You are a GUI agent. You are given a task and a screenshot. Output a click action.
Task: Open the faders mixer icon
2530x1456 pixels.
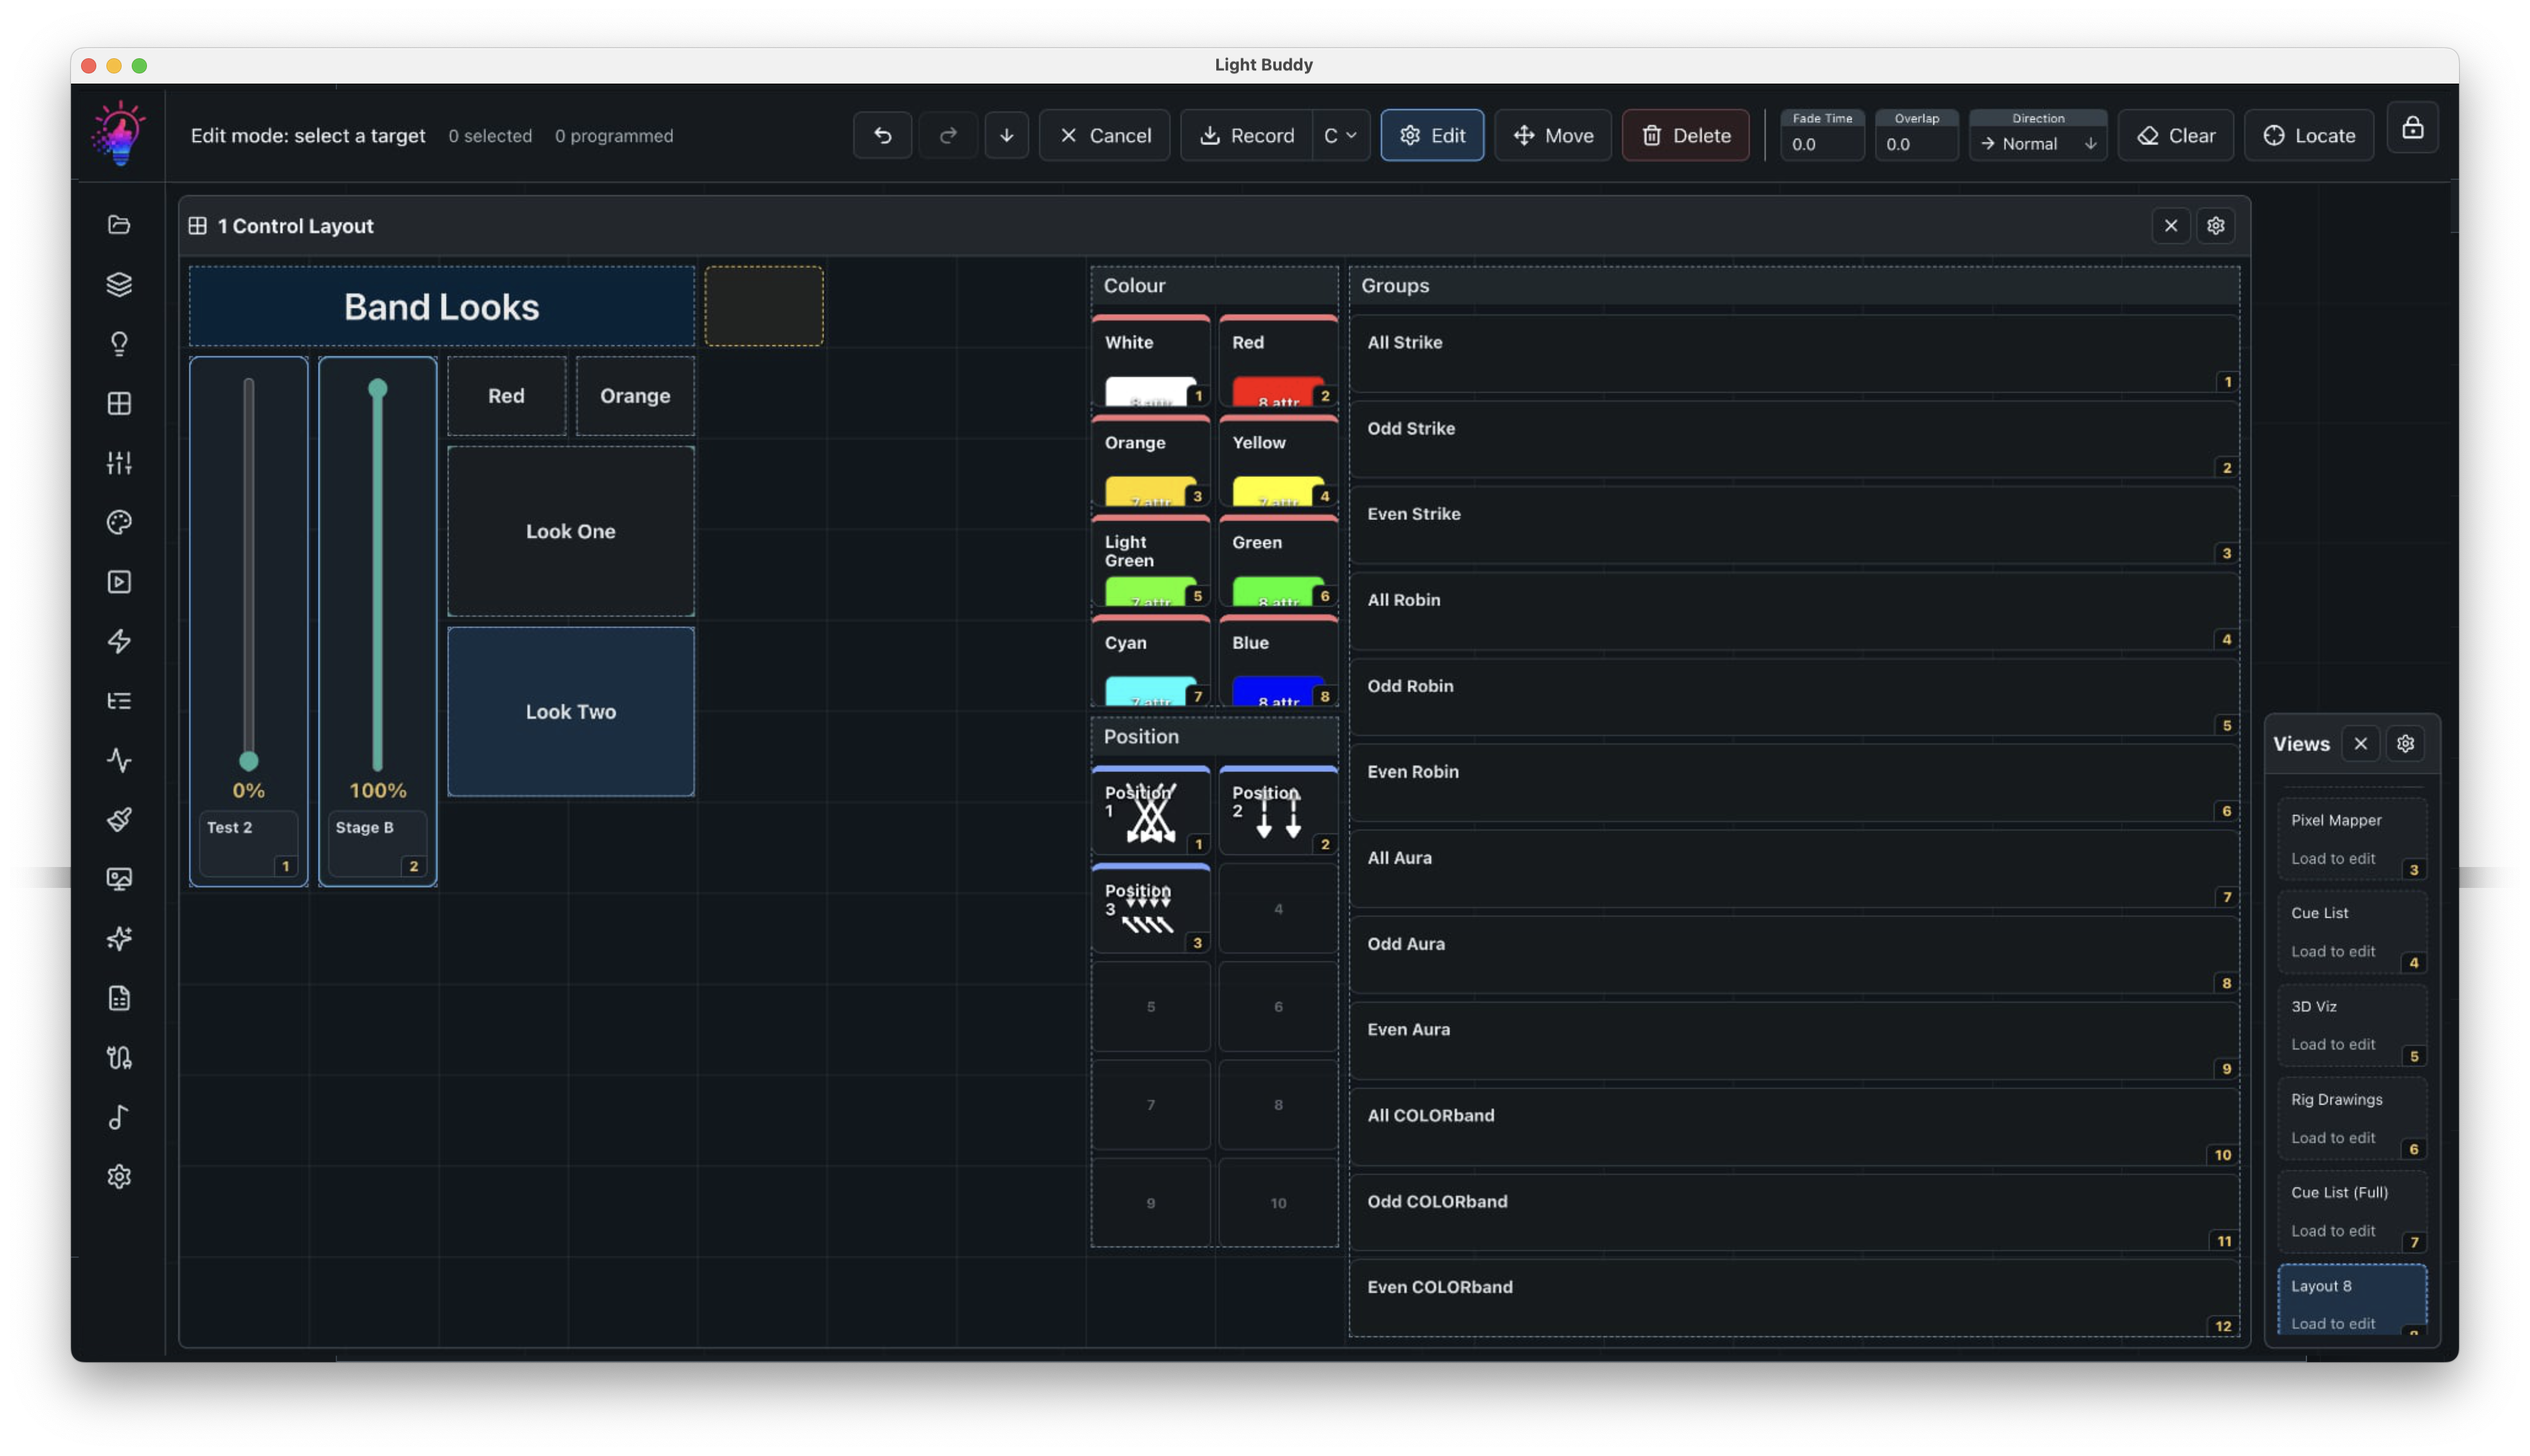pos(119,463)
